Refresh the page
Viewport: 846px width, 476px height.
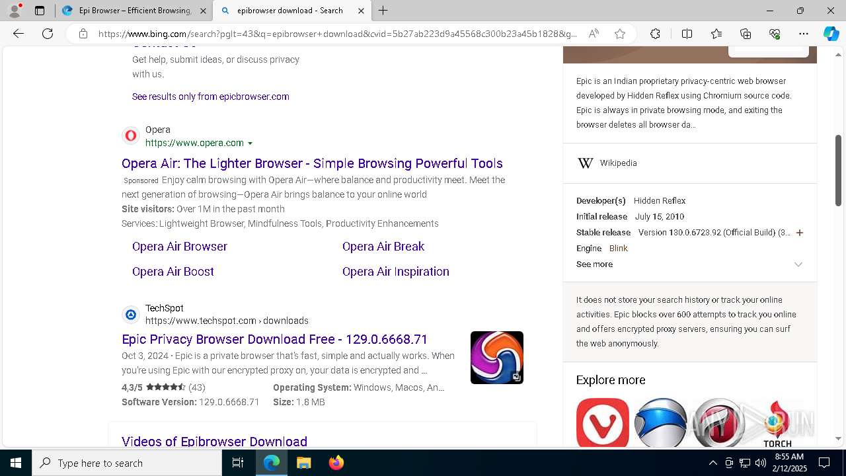(x=48, y=34)
